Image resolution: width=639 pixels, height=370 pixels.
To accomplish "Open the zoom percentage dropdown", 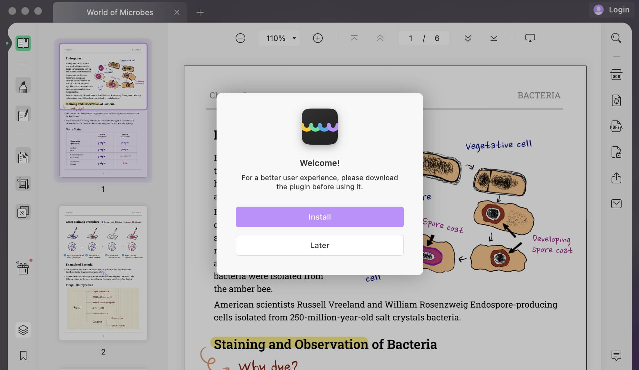I will click(x=279, y=38).
